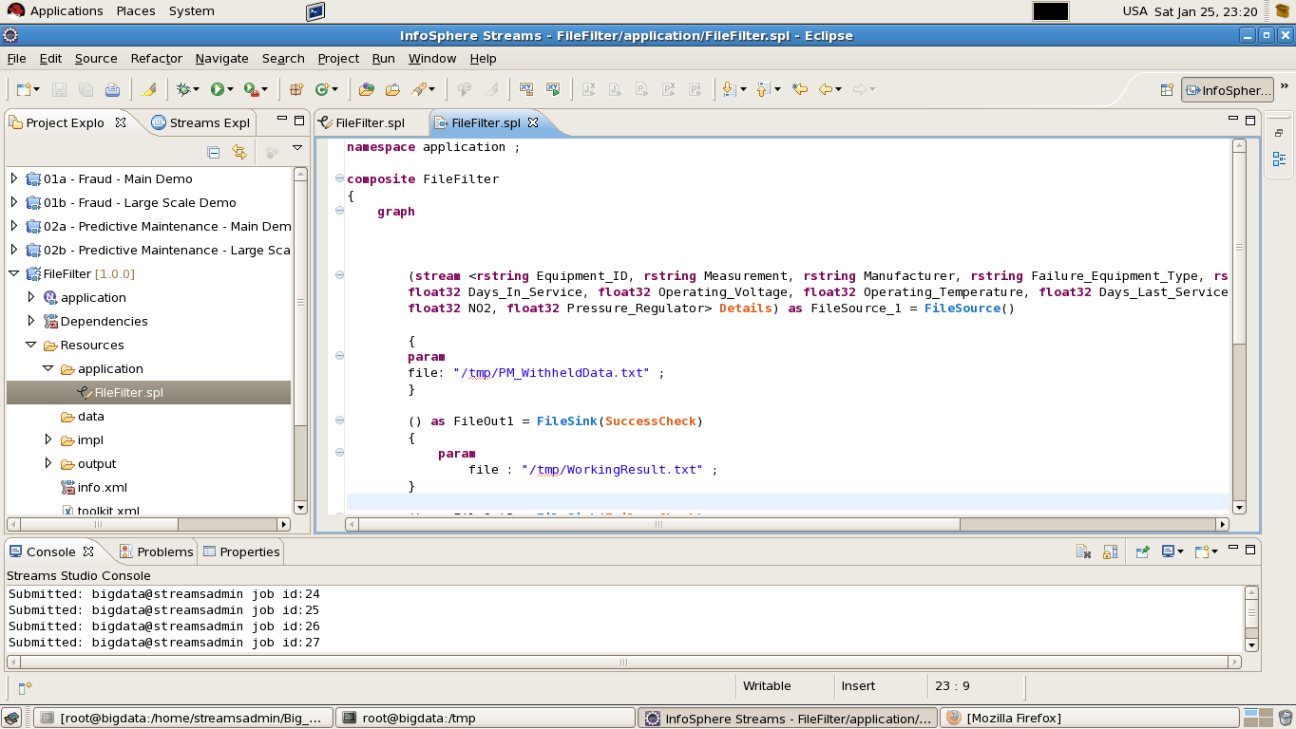Click the Search flashlight toolbar icon
Image resolution: width=1296 pixels, height=729 pixels.
click(418, 89)
